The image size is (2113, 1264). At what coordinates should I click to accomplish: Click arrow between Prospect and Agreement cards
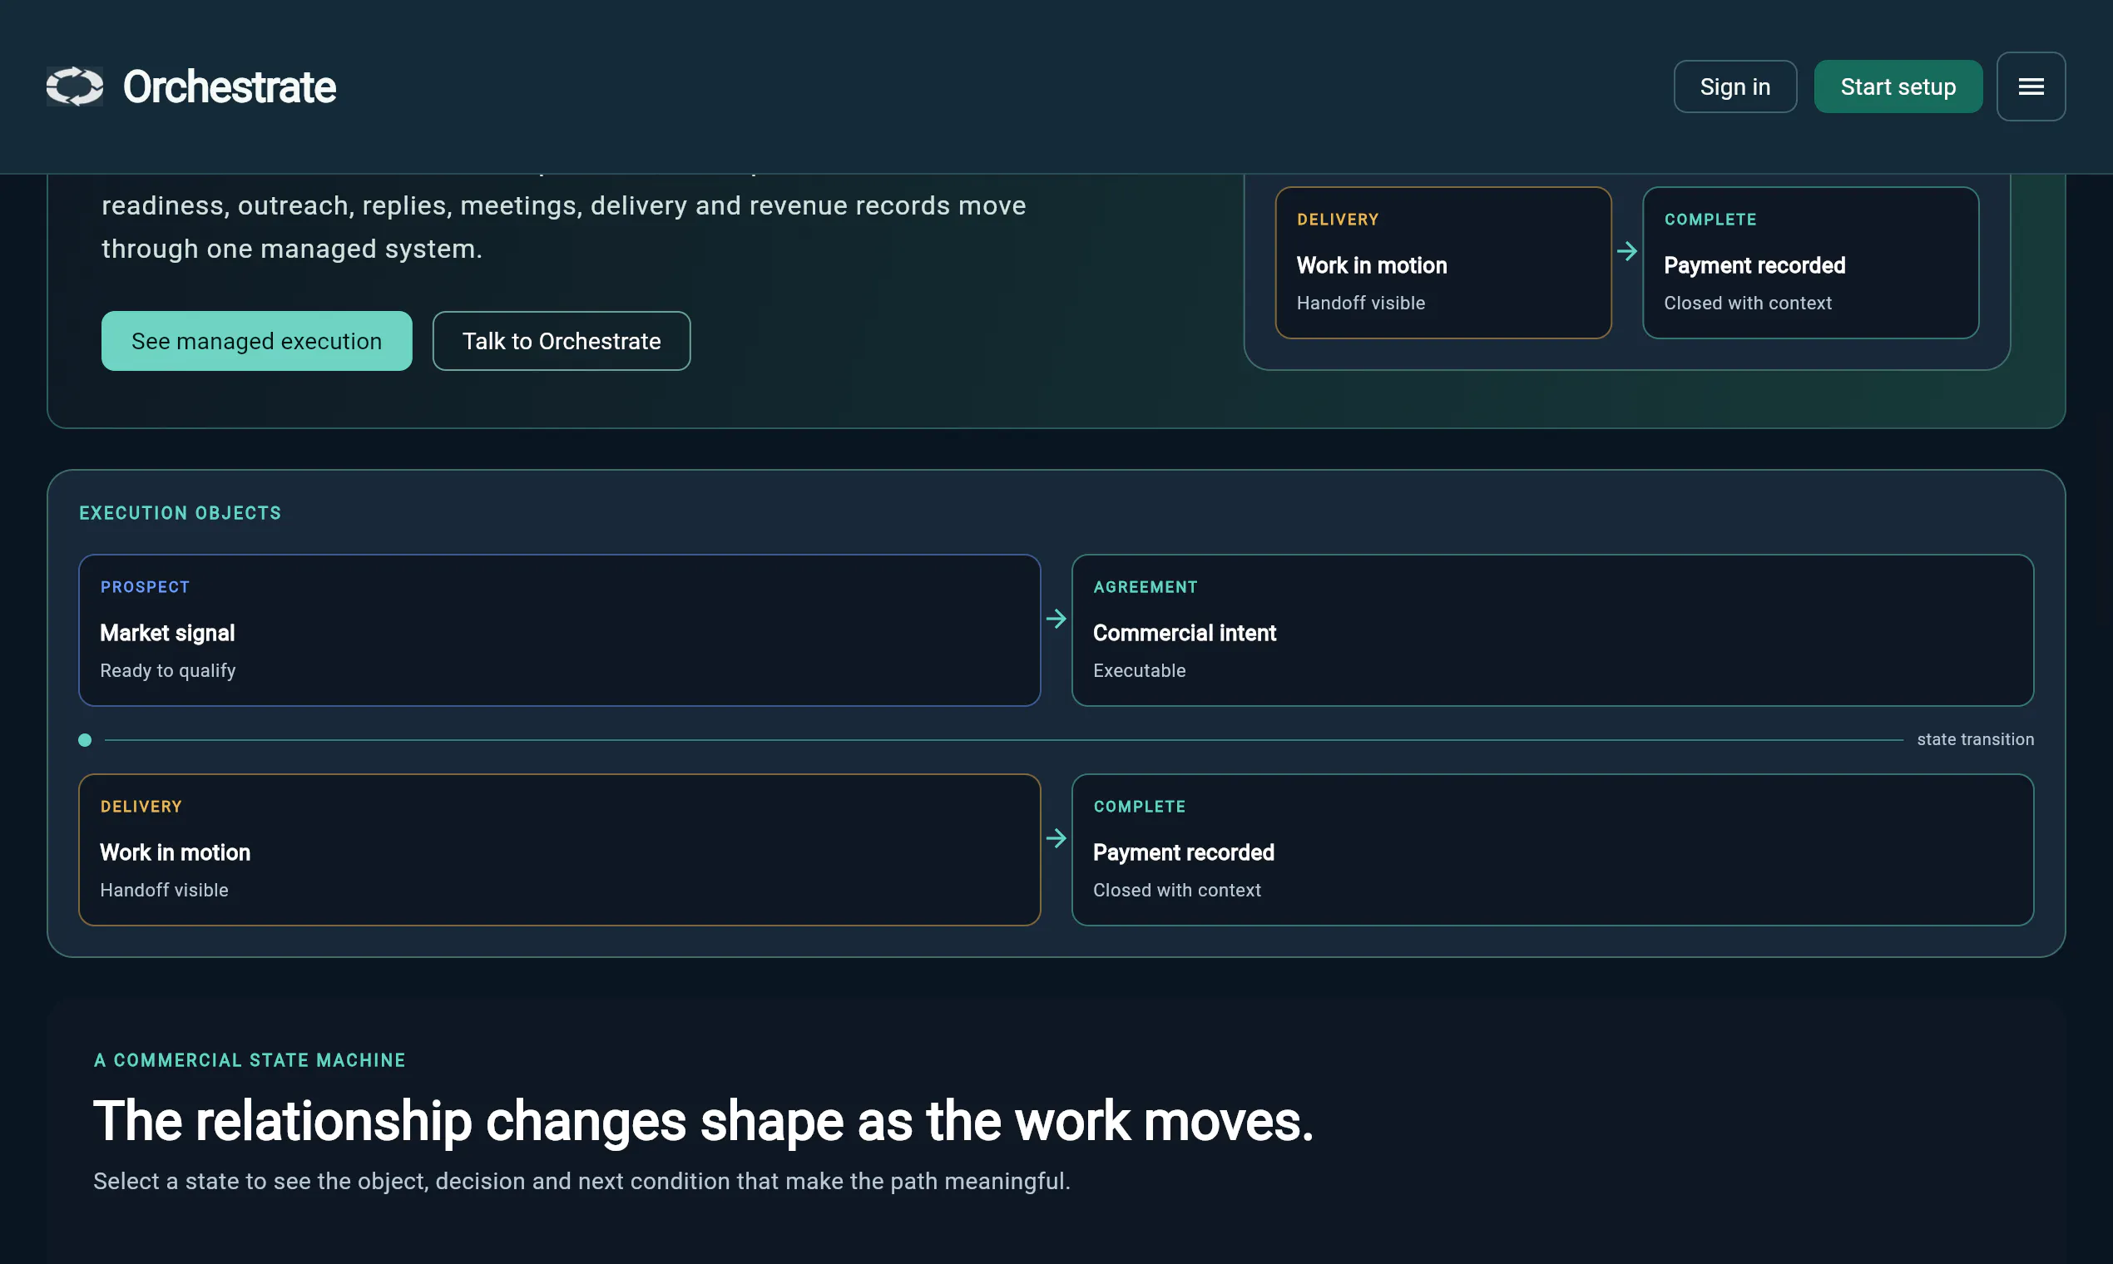click(1056, 620)
